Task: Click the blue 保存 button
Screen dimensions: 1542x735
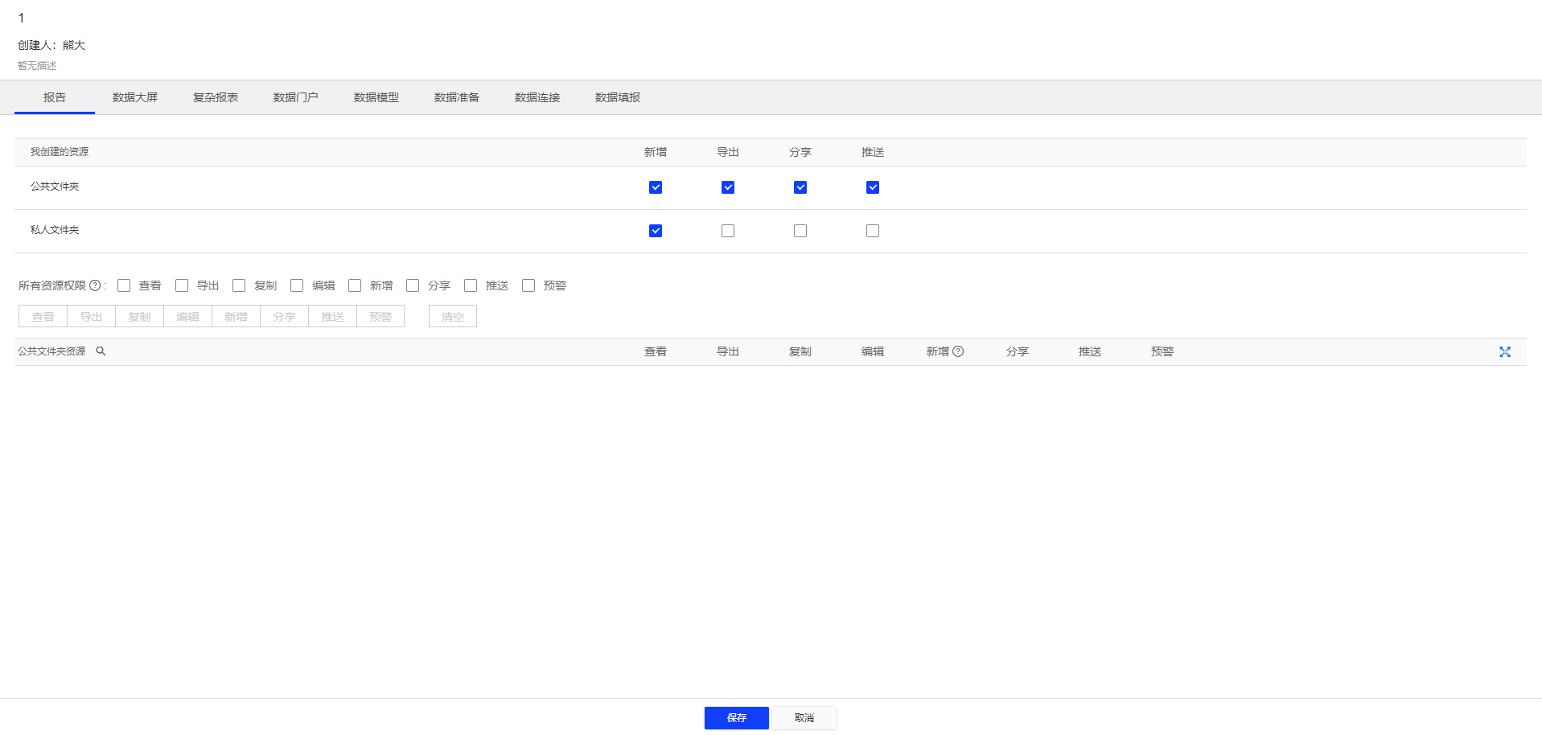Action: pyautogui.click(x=736, y=718)
